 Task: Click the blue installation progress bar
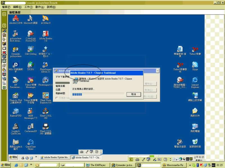[x=98, y=94]
